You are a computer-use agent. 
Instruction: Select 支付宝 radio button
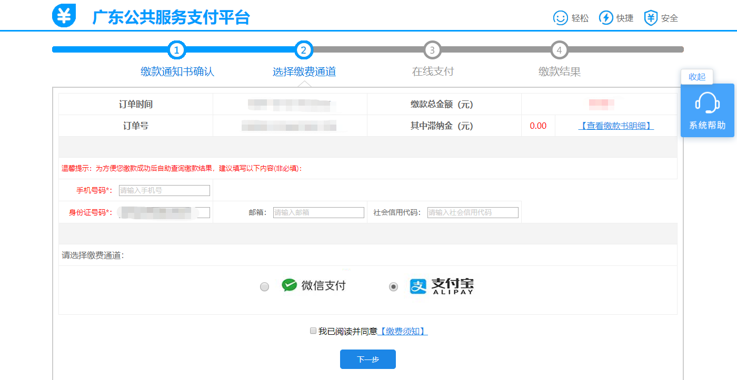click(x=393, y=287)
